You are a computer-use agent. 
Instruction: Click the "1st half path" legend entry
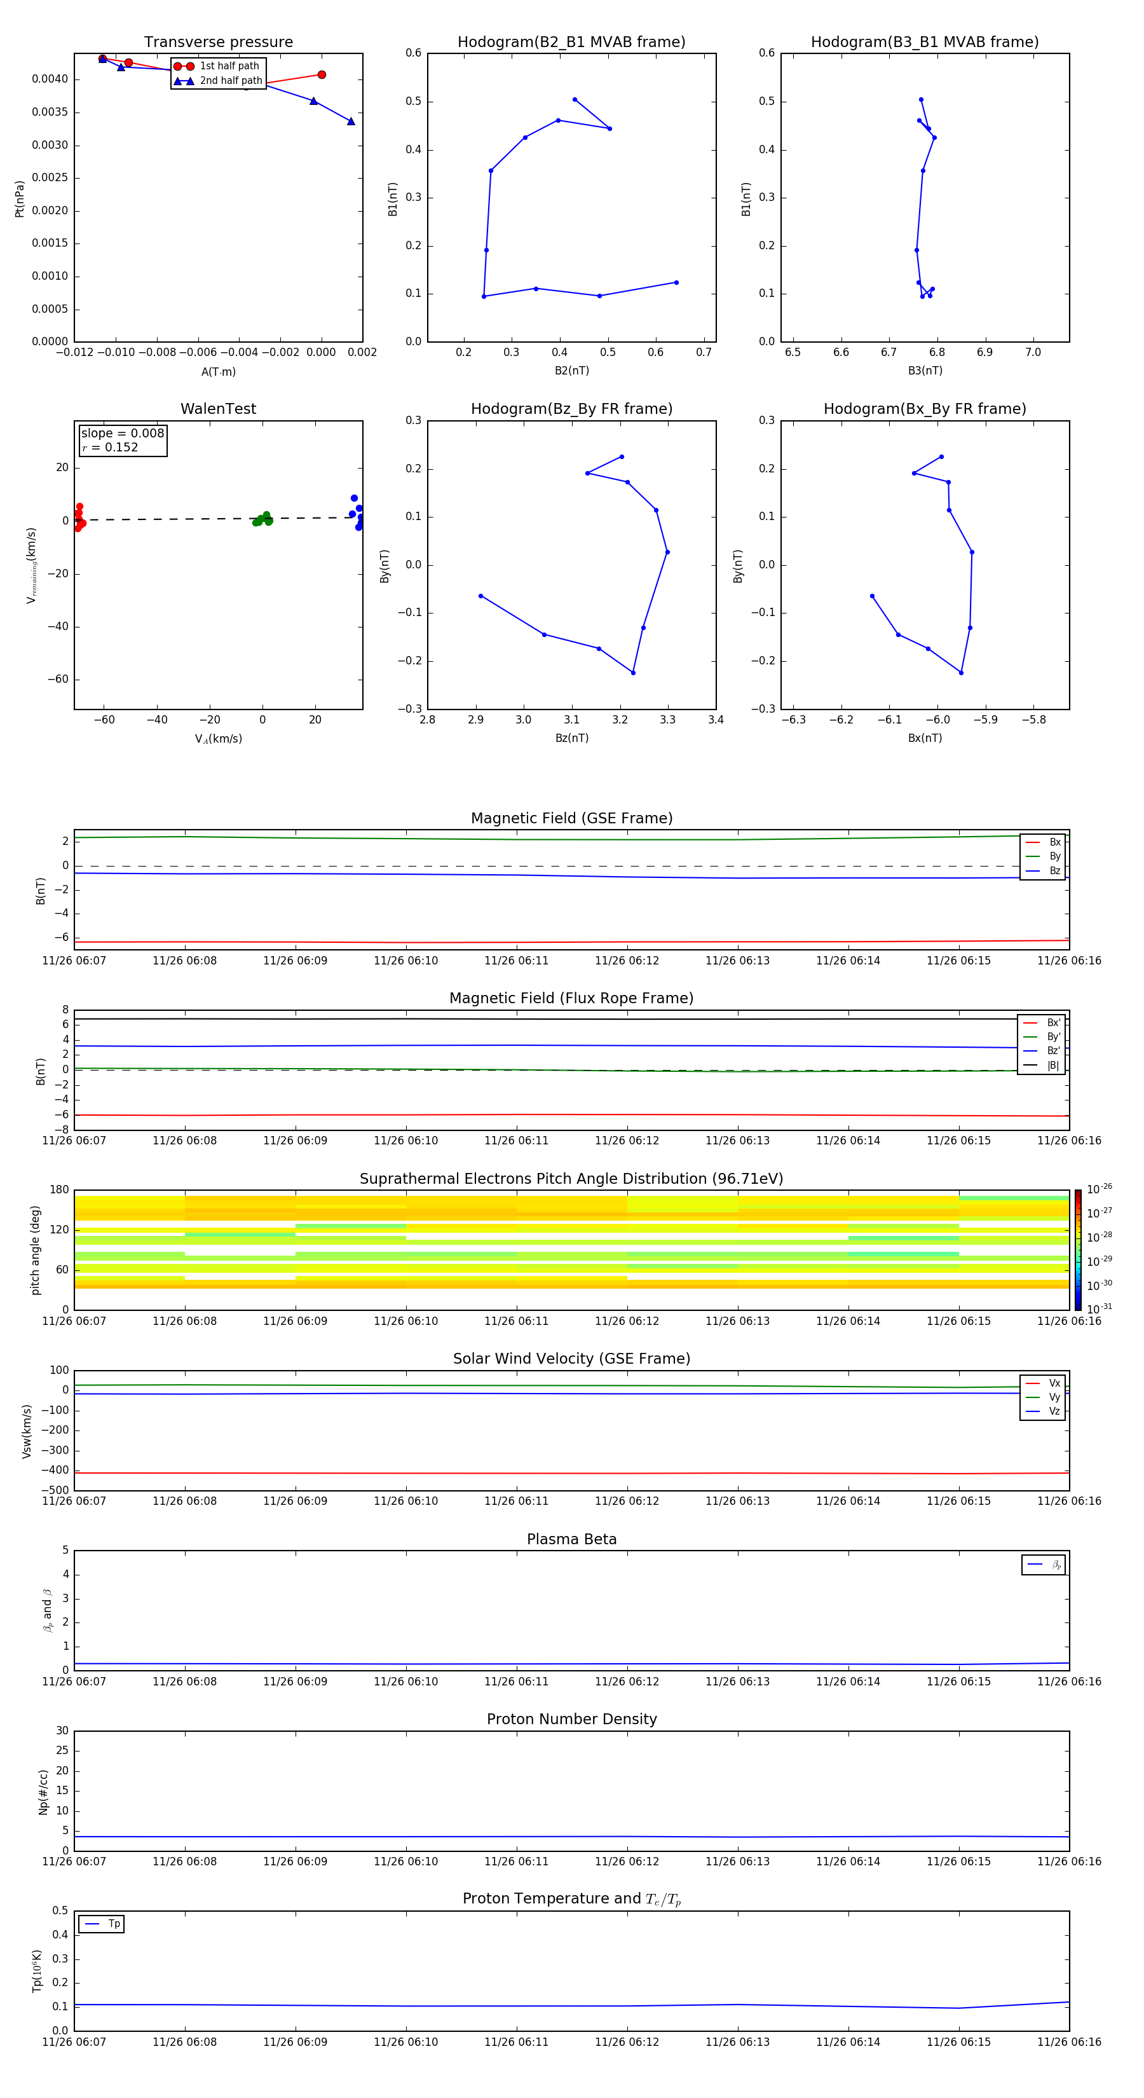click(x=217, y=66)
